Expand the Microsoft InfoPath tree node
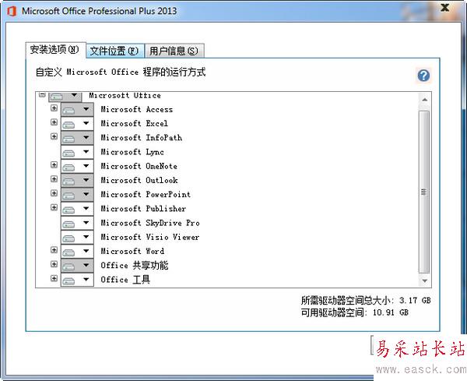 (x=54, y=136)
